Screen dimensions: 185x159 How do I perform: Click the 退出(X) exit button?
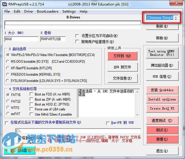click(x=162, y=151)
